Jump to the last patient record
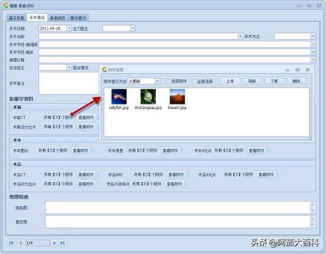This screenshot has height=254, width=326. (63, 243)
